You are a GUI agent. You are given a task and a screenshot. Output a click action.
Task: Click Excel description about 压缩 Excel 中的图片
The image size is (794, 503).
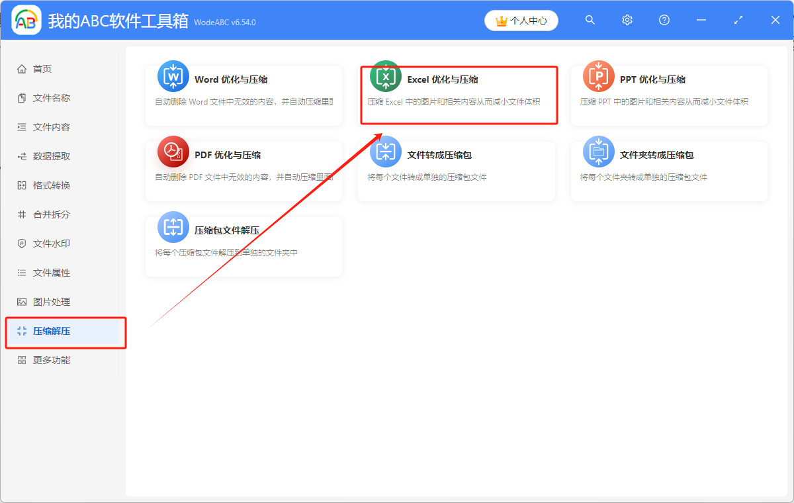pyautogui.click(x=454, y=102)
